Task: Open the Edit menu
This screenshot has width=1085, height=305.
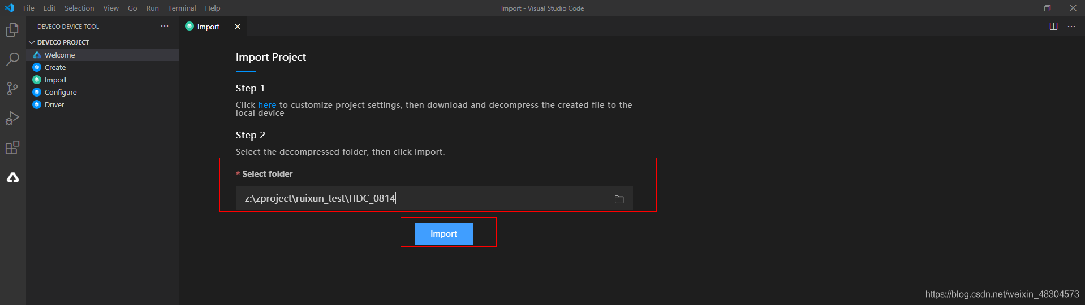Action: (49, 8)
